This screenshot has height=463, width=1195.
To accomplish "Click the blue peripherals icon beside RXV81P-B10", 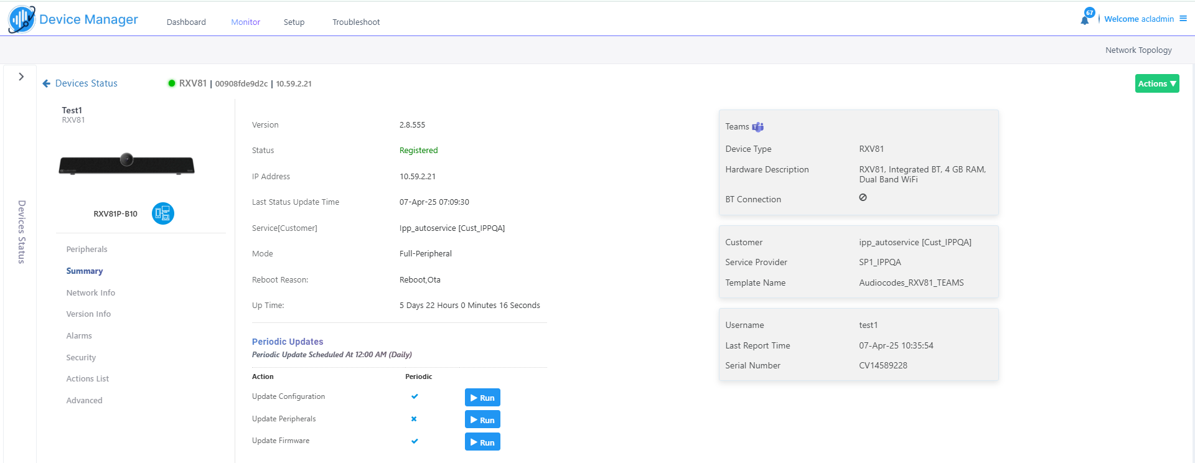I will click(163, 213).
